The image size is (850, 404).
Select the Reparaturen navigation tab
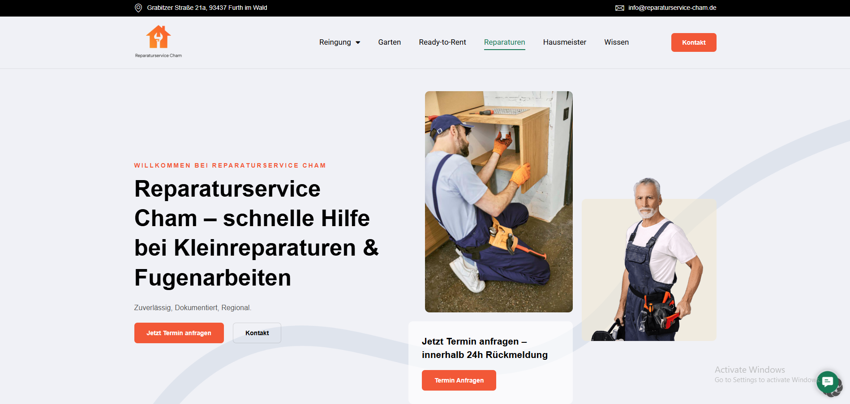505,42
